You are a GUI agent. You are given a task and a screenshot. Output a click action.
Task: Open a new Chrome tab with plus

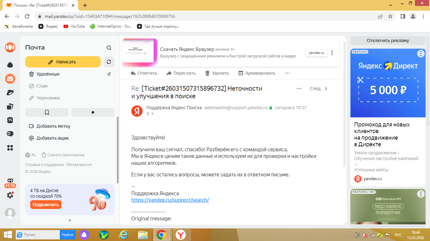click(x=85, y=5)
